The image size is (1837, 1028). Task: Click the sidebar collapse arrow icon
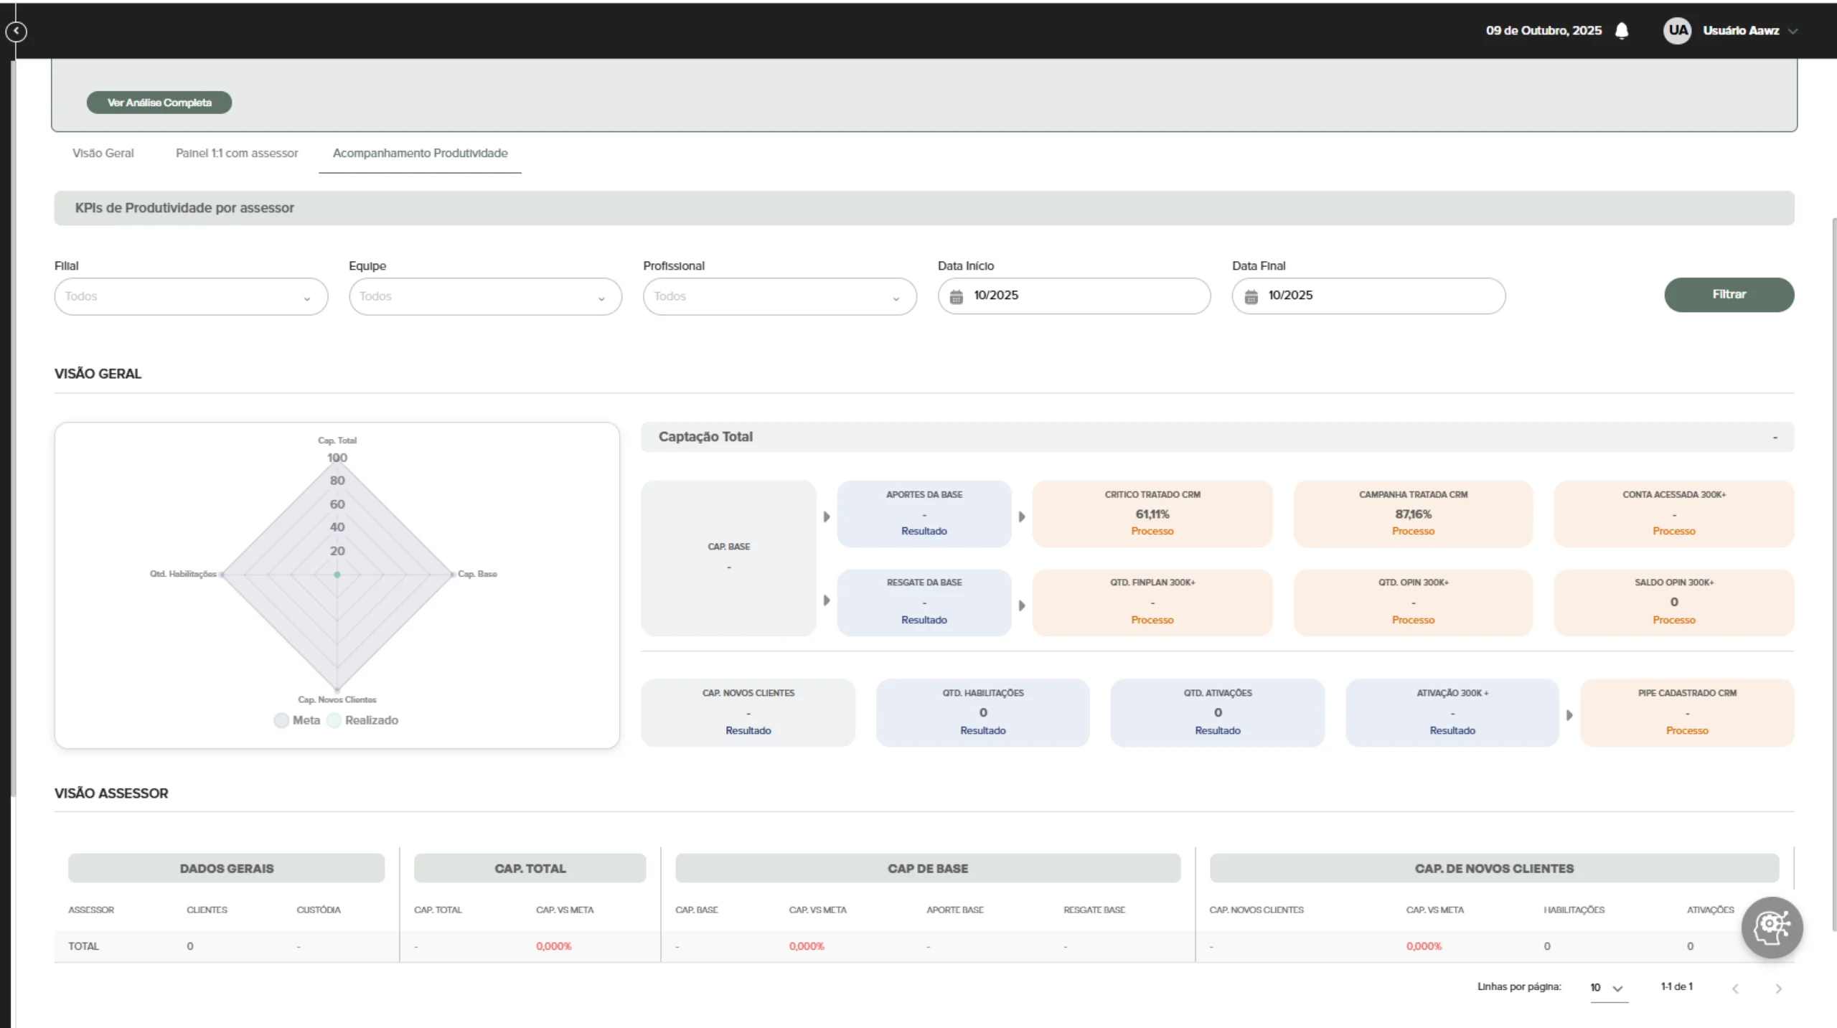(x=16, y=32)
